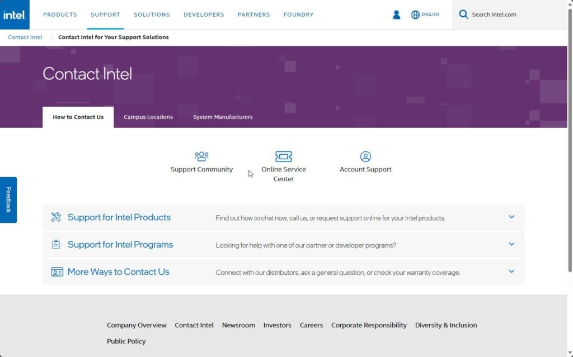Open the Account Support link text
The height and width of the screenshot is (357, 573).
365,169
